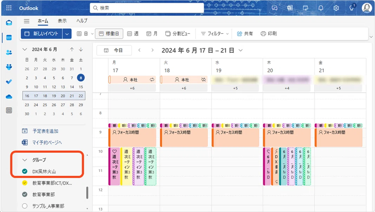Toggle 教育事業部 calendar checkbox
Screen dimensions: 375x212
(25, 194)
